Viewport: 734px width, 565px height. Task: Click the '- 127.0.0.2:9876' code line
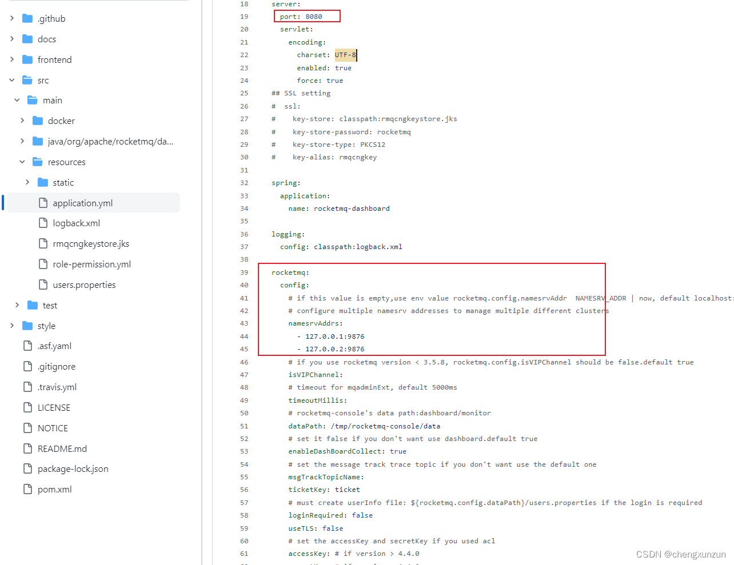(330, 349)
